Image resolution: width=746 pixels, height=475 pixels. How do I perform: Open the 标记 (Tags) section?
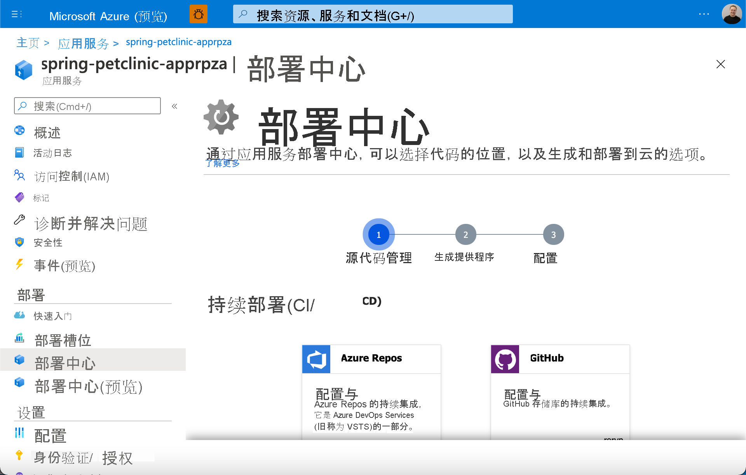(42, 197)
